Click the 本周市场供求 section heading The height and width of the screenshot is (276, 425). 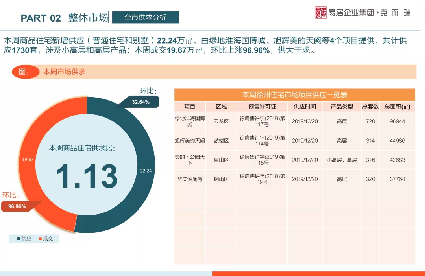pos(64,72)
